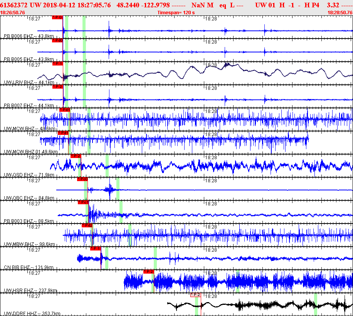
Task: Select the P 2 pick flag on OSD
Action: 76,156
